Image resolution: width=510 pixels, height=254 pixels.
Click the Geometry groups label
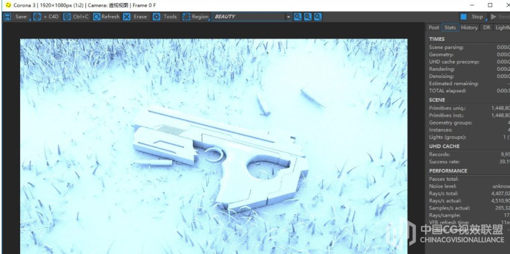(451, 123)
